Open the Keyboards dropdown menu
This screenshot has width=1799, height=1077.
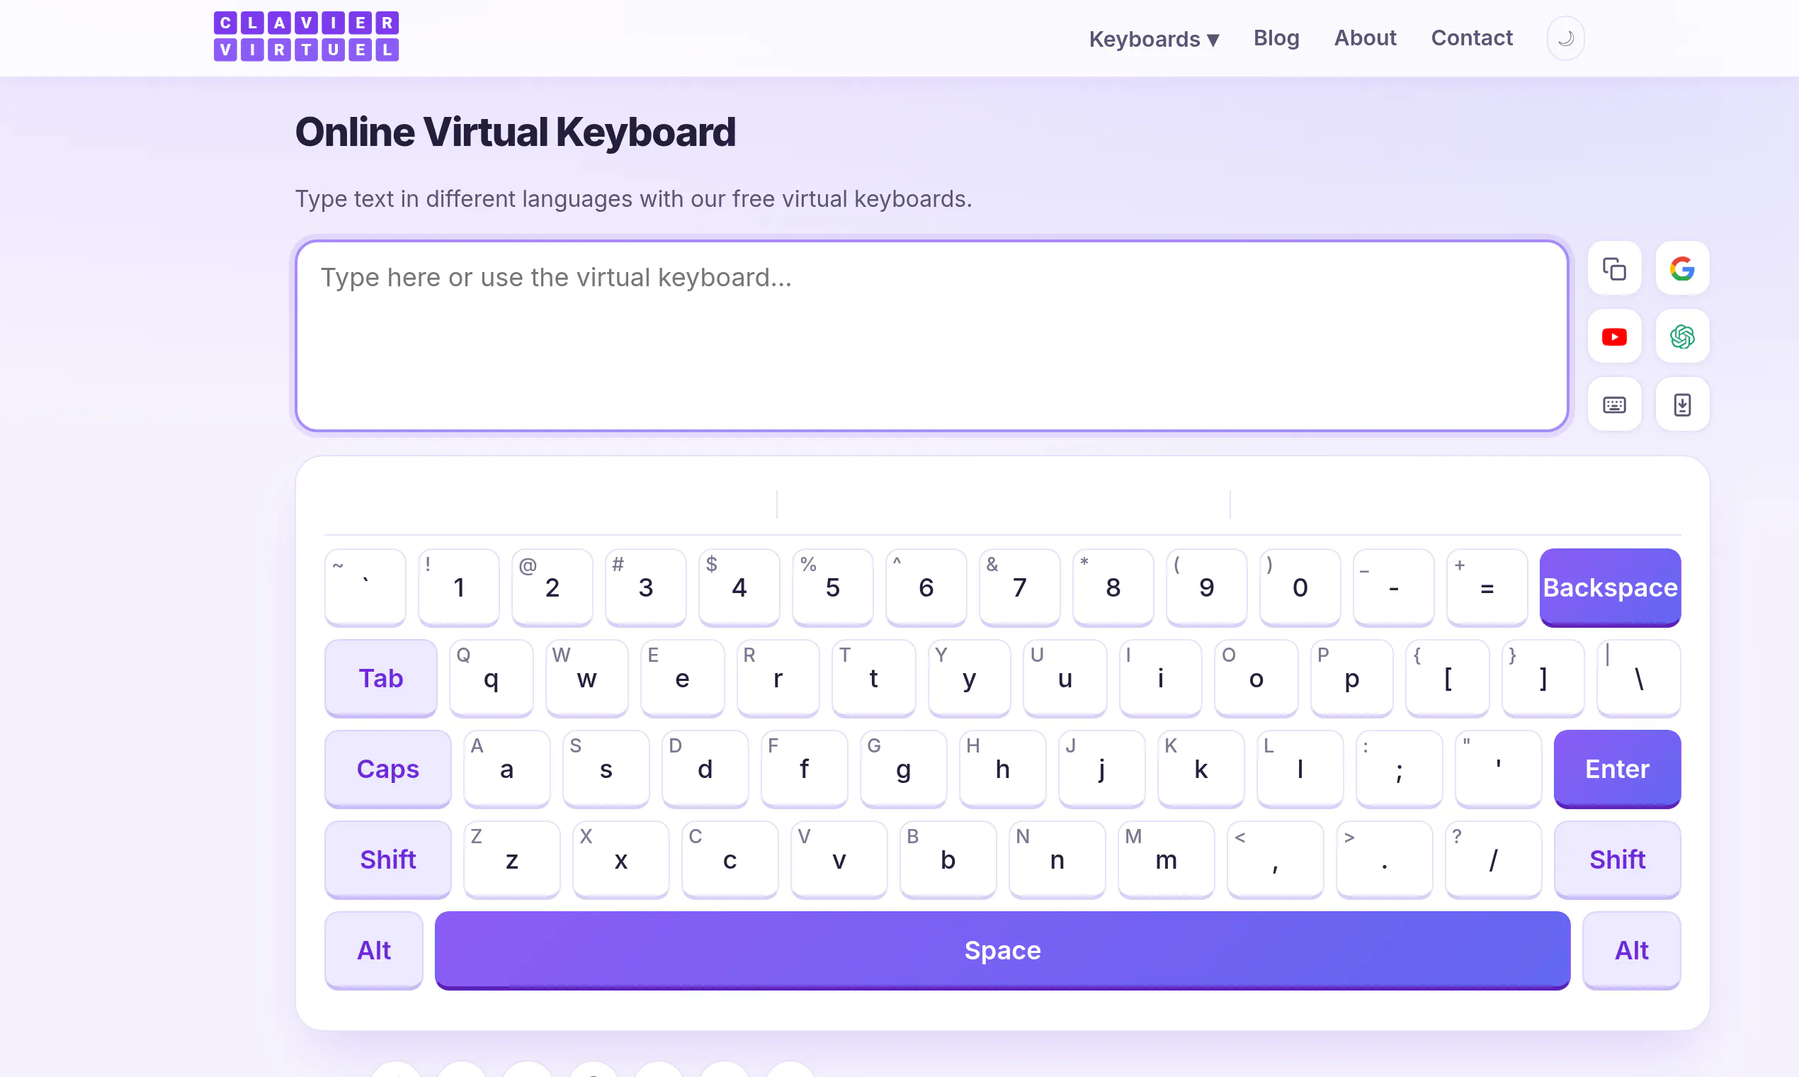coord(1153,38)
